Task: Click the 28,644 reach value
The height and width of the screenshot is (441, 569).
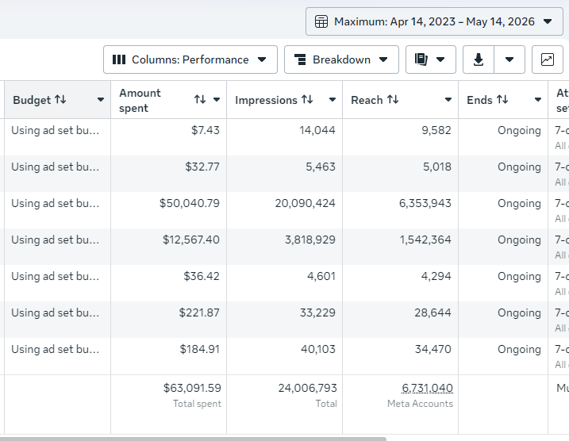Action: pyautogui.click(x=433, y=313)
